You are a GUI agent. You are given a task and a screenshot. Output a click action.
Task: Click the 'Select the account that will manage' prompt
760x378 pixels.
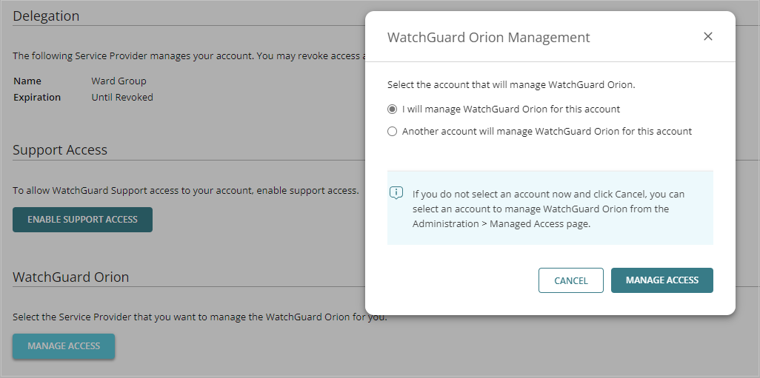(x=511, y=84)
